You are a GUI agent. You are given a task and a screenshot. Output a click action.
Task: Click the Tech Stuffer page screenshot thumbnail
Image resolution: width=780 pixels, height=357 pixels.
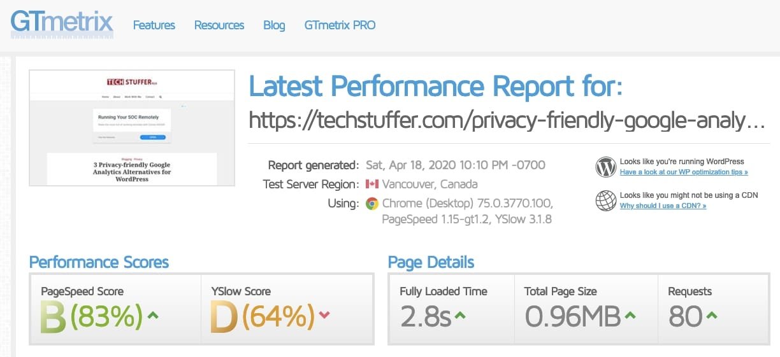[x=132, y=128]
